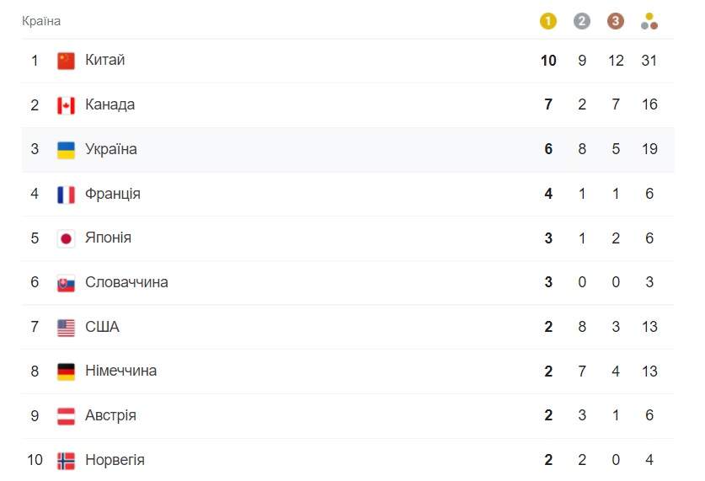This screenshot has height=481, width=705.
Task: Click the gold medal icon in header
Action: coord(548,21)
